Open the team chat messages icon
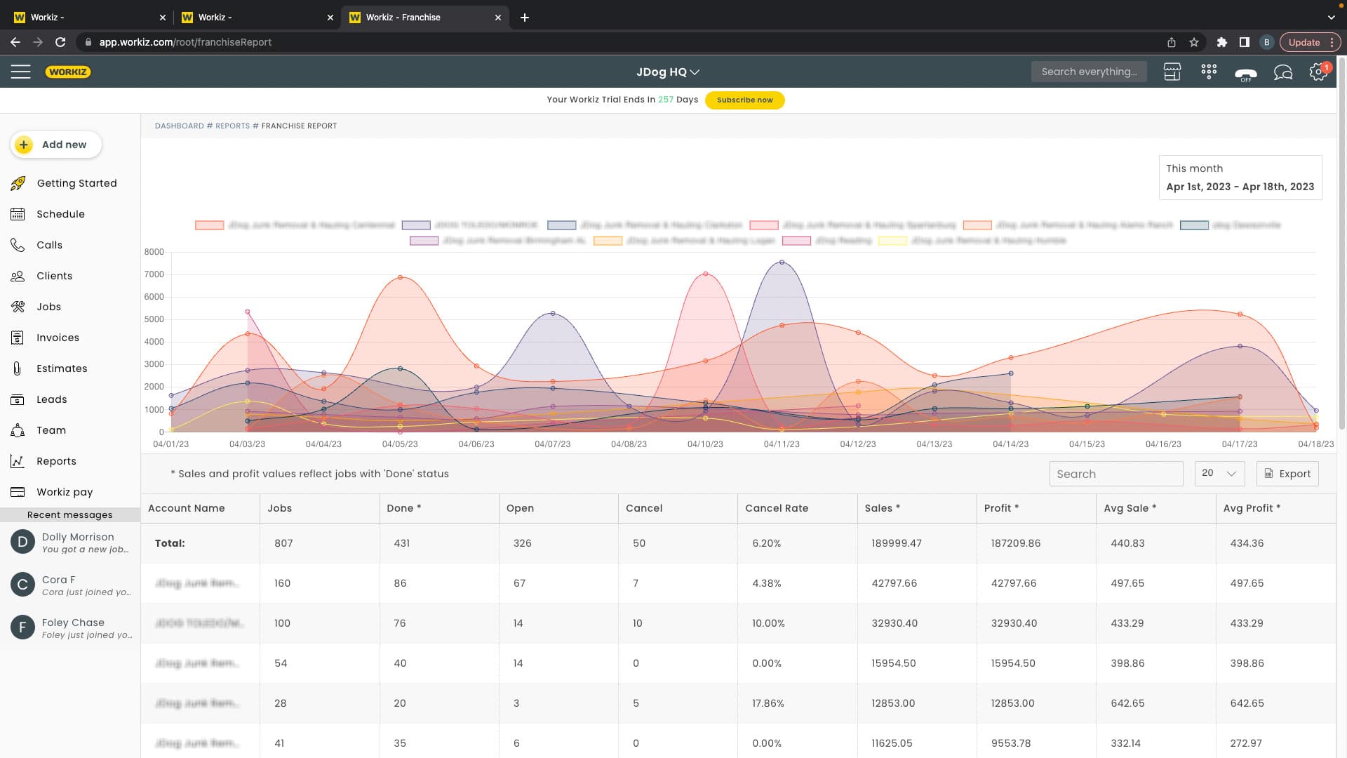The height and width of the screenshot is (758, 1347). 1282,72
